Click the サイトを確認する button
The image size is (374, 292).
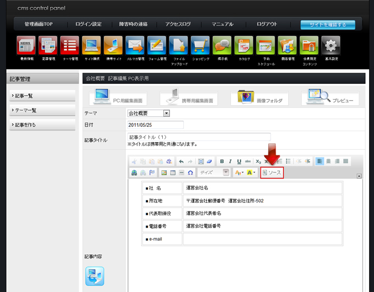pyautogui.click(x=328, y=25)
